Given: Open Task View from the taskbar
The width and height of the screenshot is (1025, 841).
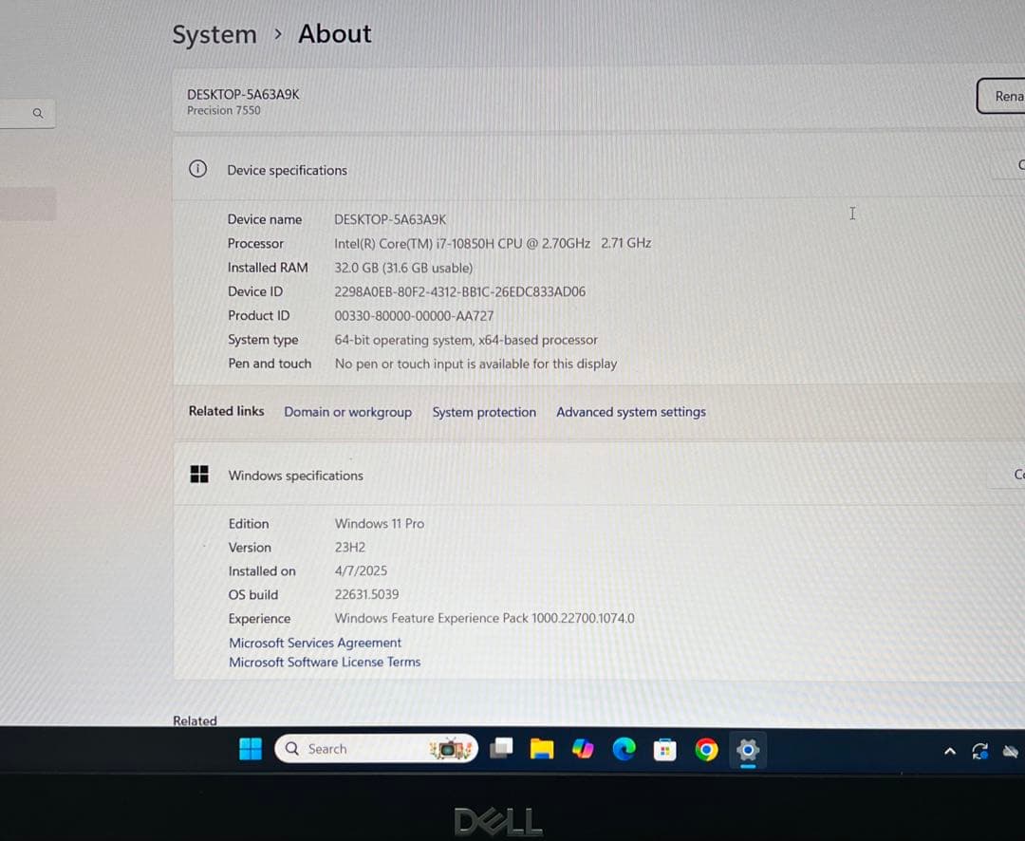Looking at the screenshot, I should [502, 748].
